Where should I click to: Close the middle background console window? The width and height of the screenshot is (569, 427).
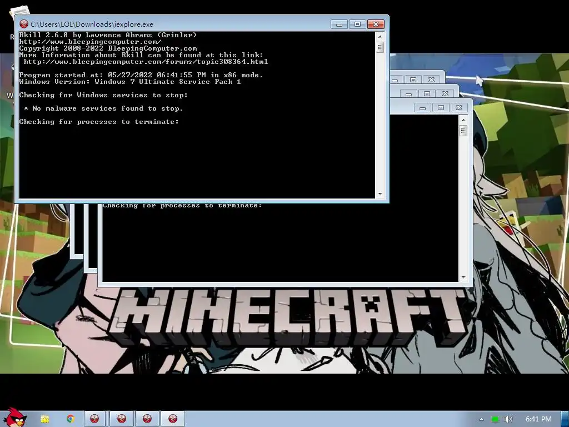pyautogui.click(x=445, y=93)
